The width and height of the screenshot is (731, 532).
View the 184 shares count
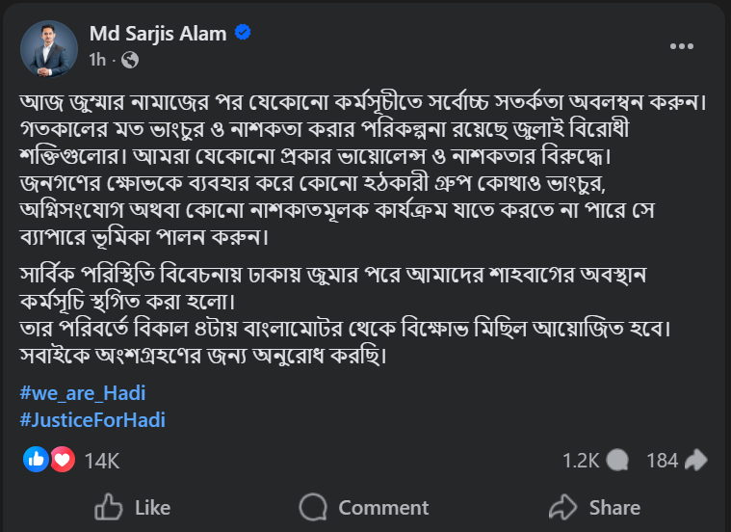pyautogui.click(x=662, y=461)
